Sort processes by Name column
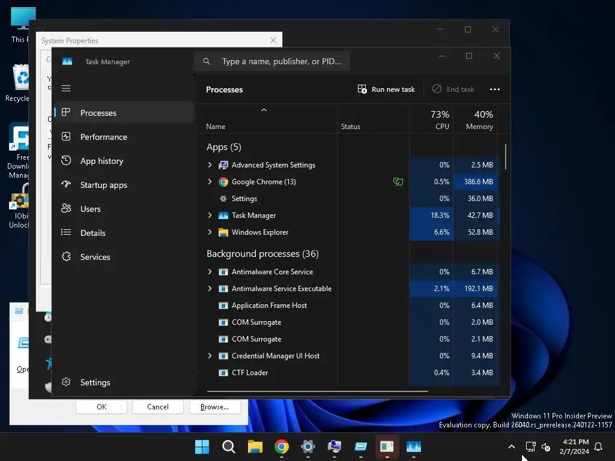This screenshot has width=615, height=461. (x=216, y=127)
